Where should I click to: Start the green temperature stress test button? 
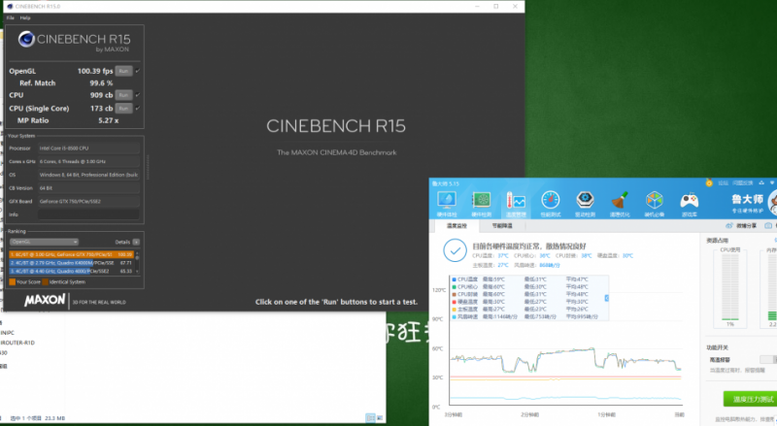[x=751, y=399]
